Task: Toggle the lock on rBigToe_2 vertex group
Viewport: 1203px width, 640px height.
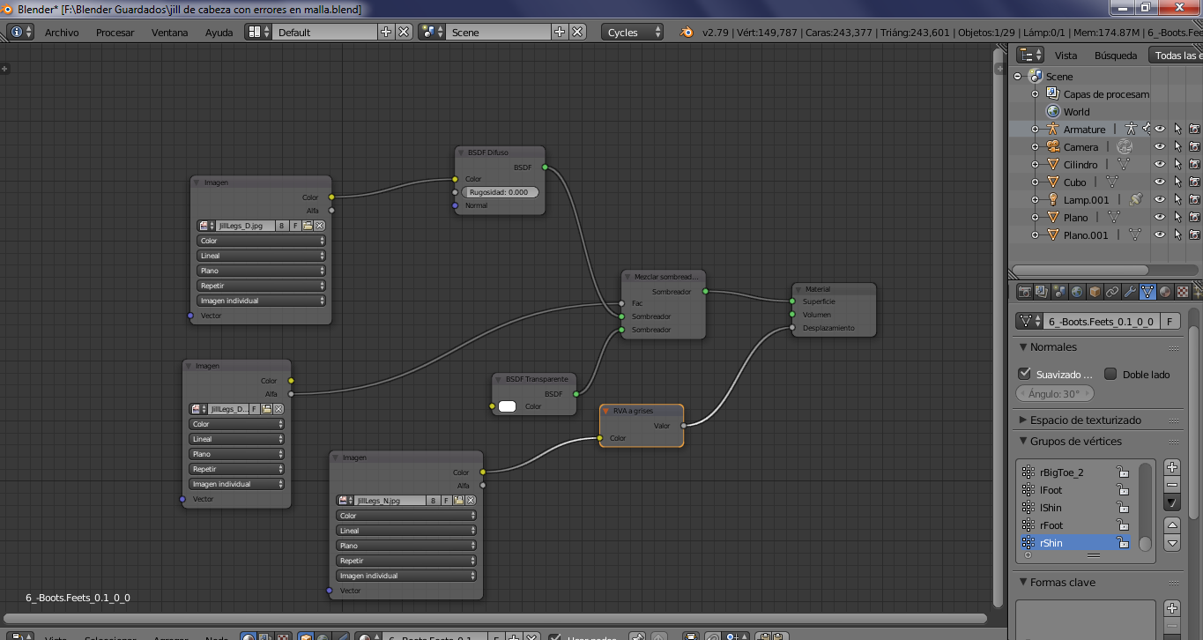Action: tap(1122, 473)
